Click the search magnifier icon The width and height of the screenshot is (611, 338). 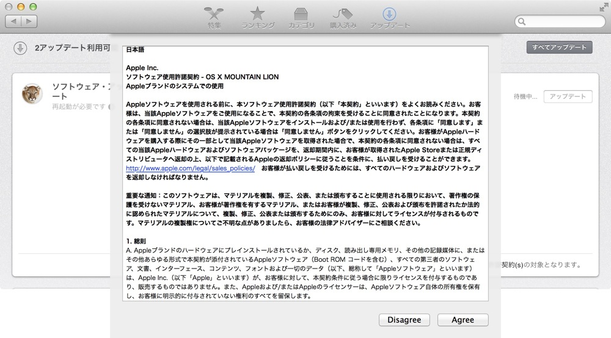click(x=522, y=22)
